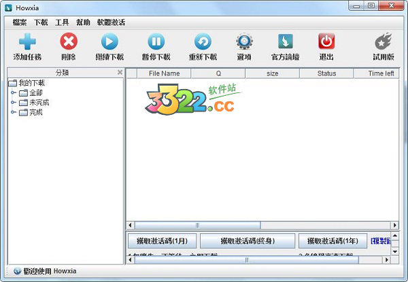The image size is (408, 282).
Task: Open the 軟體激活 menu
Action: [x=111, y=22]
